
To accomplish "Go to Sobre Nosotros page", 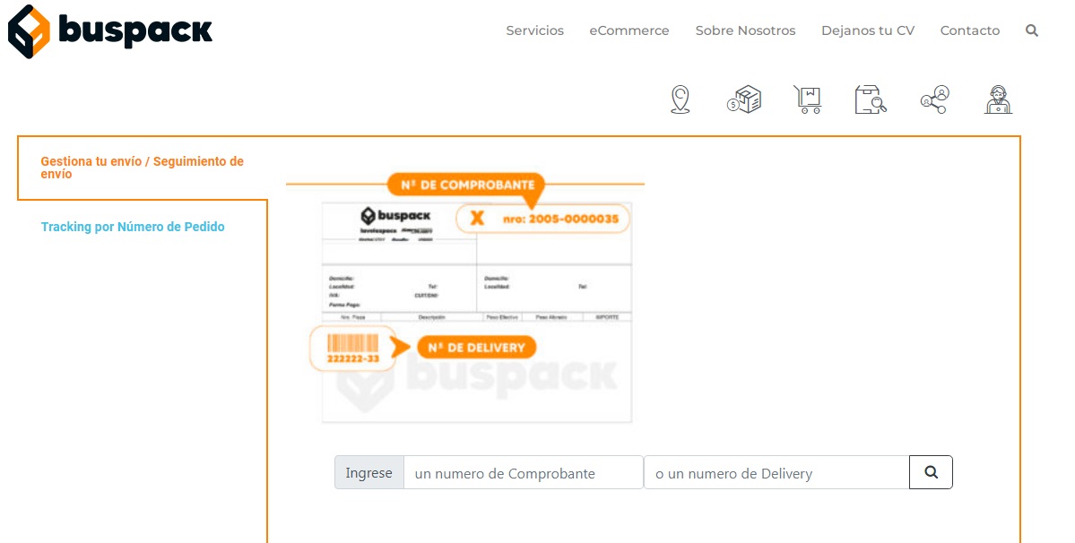I will point(745,30).
